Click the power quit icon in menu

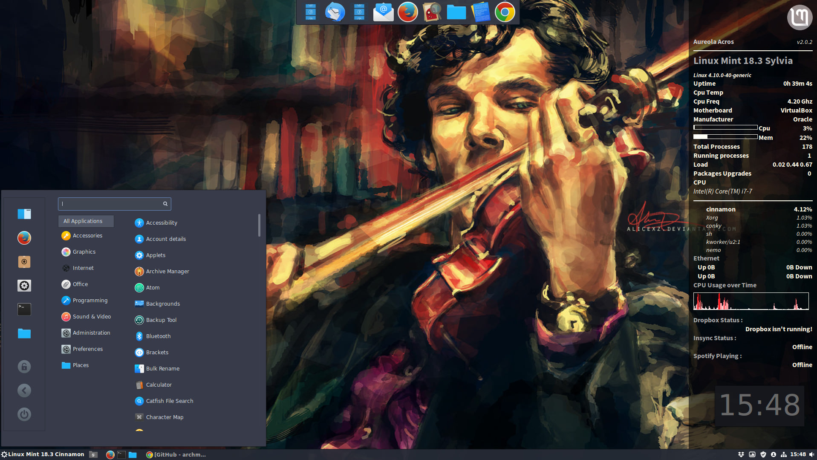(x=24, y=414)
